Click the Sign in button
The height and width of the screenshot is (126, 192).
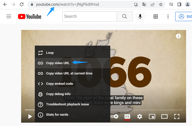(x=184, y=16)
